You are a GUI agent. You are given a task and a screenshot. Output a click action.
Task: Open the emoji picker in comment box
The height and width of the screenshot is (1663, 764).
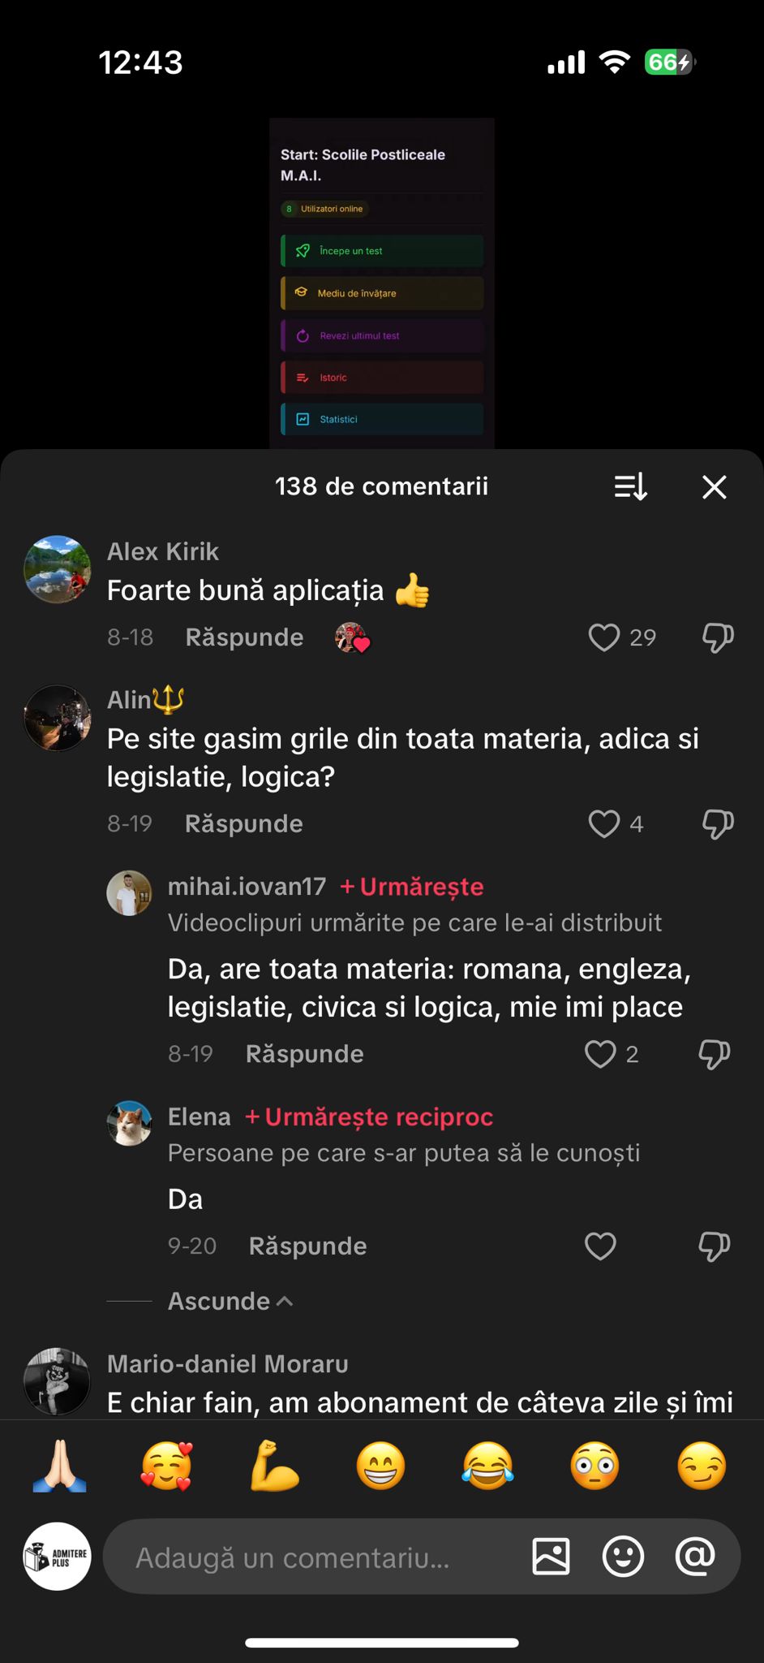623,1557
